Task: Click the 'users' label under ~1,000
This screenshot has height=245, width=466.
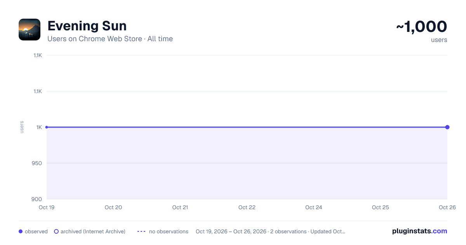Action: click(x=439, y=40)
